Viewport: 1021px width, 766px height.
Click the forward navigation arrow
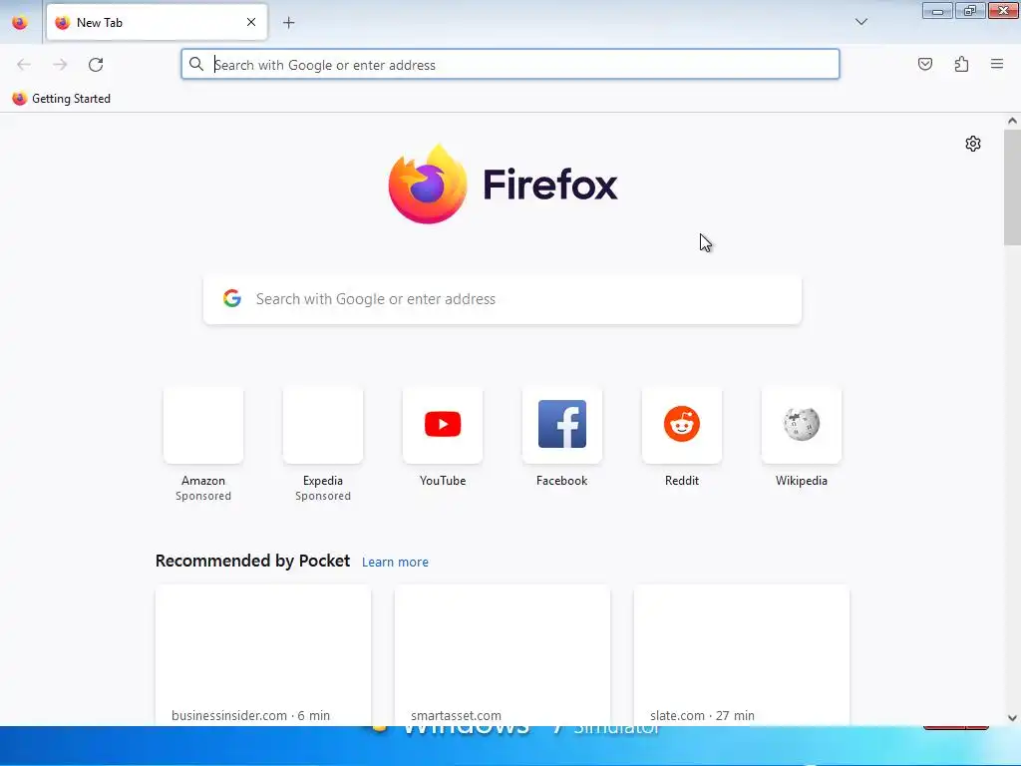coord(60,65)
